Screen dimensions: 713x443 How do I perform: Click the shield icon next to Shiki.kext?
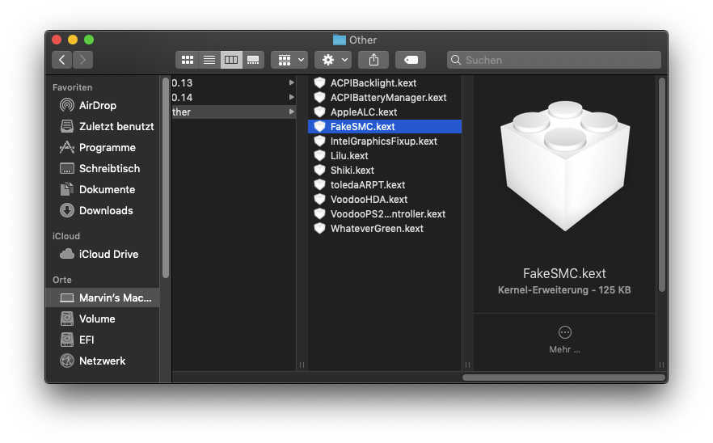[319, 170]
